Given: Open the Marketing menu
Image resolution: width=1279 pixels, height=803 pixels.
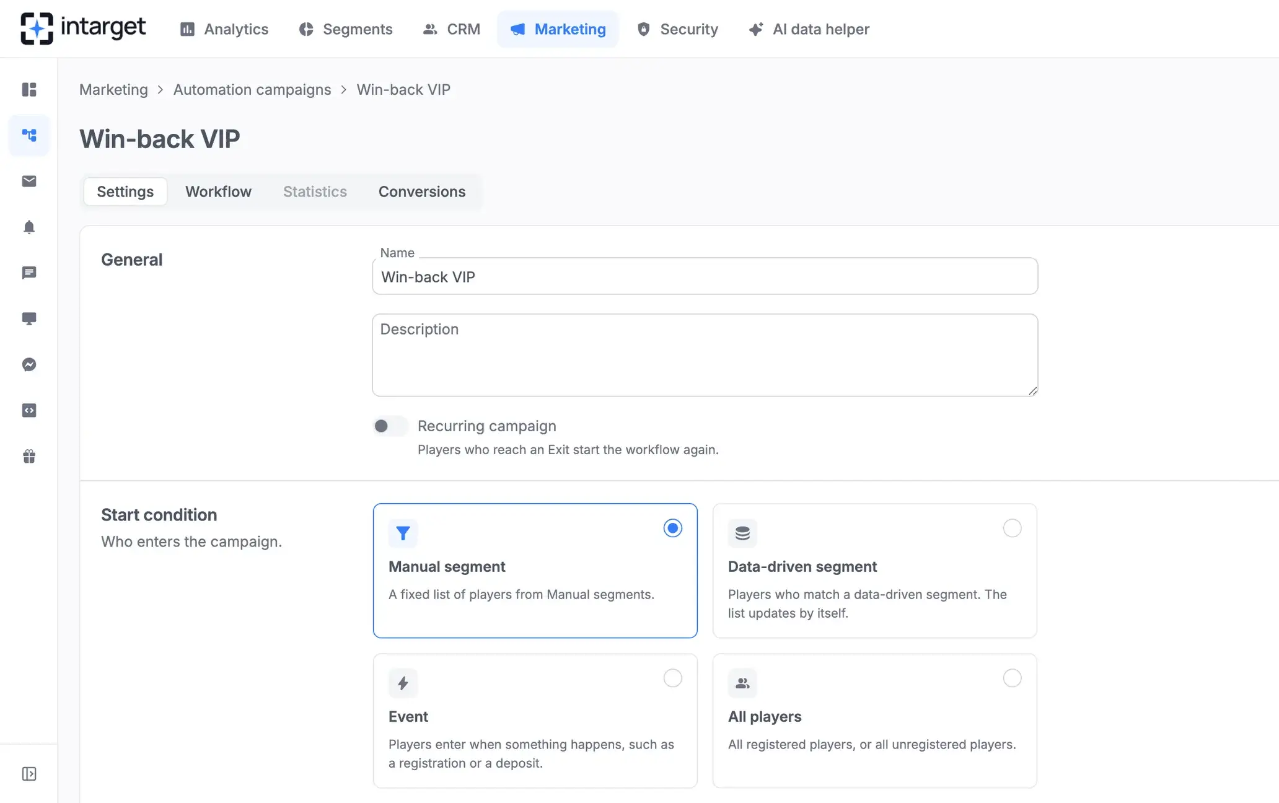Looking at the screenshot, I should tap(558, 29).
